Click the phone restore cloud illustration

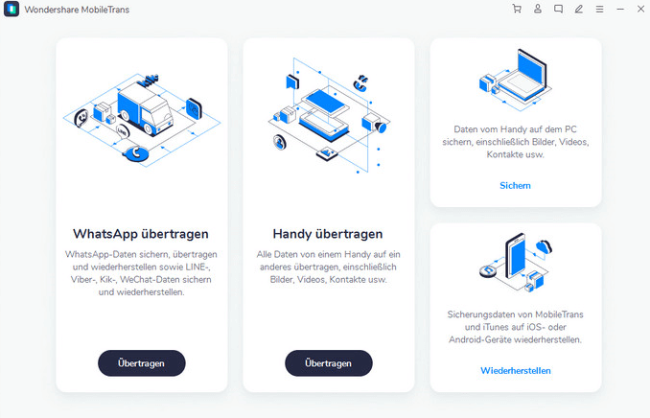(x=516, y=263)
